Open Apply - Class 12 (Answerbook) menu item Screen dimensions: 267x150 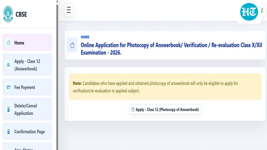coord(27,65)
